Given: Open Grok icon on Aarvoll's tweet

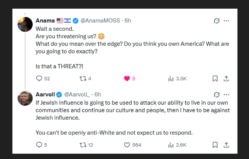Looking at the screenshot, I should pos(217,94).
